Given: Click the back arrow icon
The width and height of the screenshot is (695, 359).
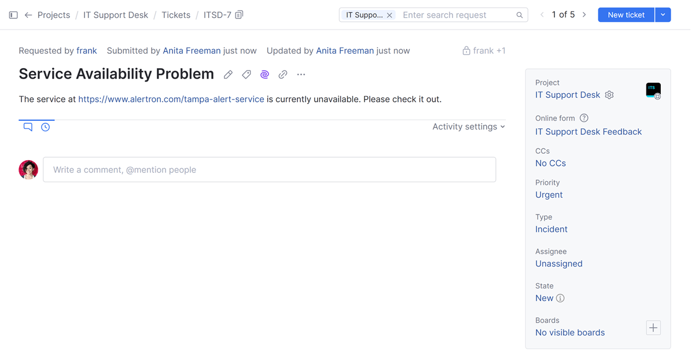Looking at the screenshot, I should 28,15.
